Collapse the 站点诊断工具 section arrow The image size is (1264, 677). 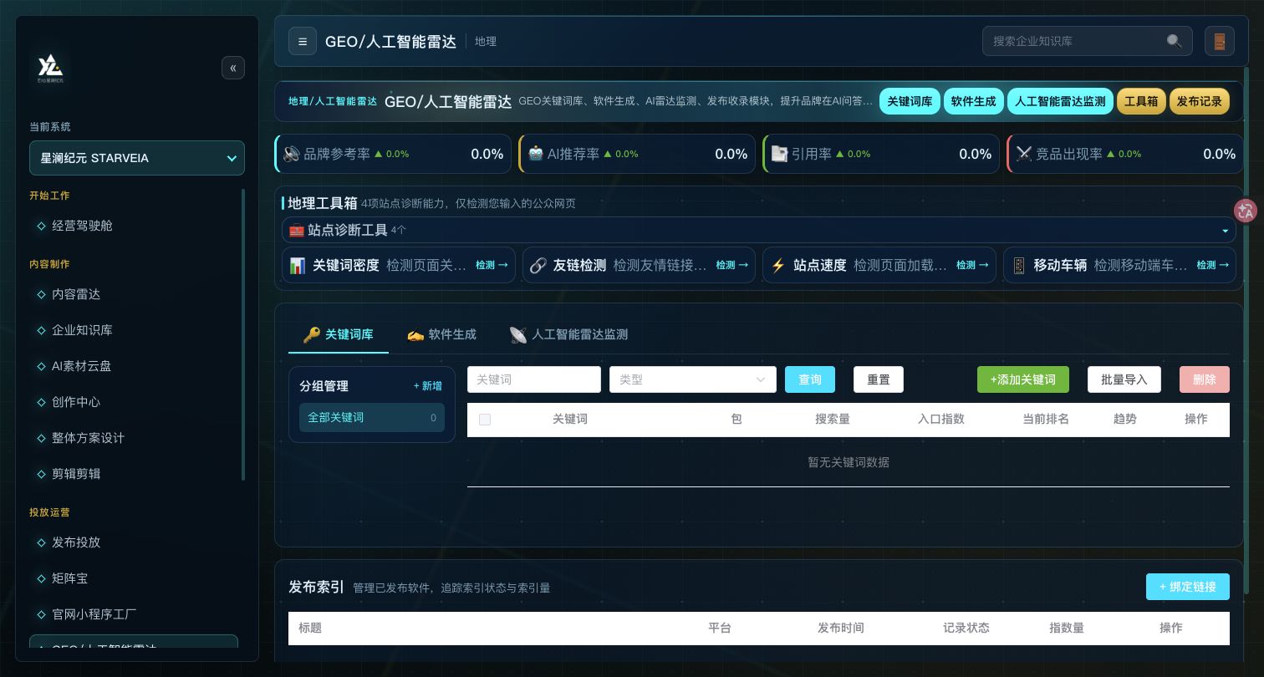click(1226, 231)
